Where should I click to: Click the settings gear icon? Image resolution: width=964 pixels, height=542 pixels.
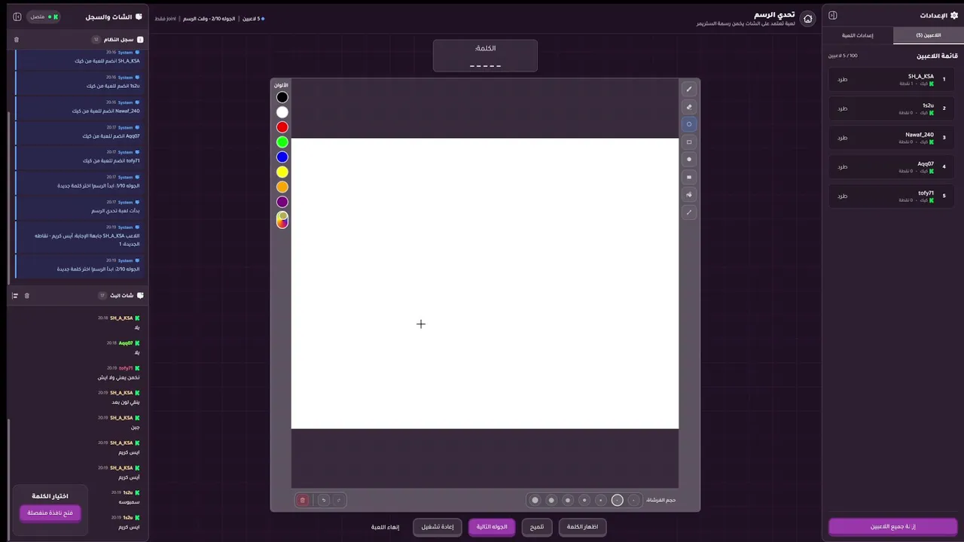pos(954,15)
